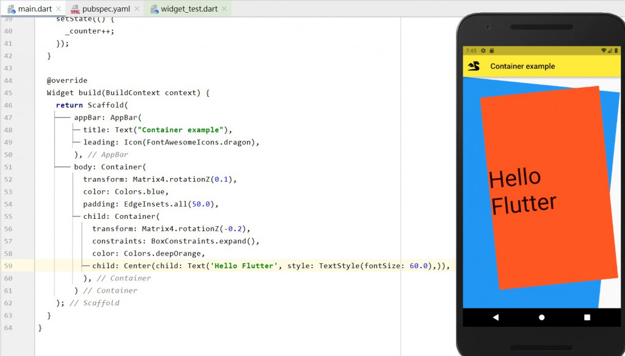
Task: Click the 'Matrix4.rotationZ(0.1)' code on line 52
Action: pyautogui.click(x=183, y=179)
